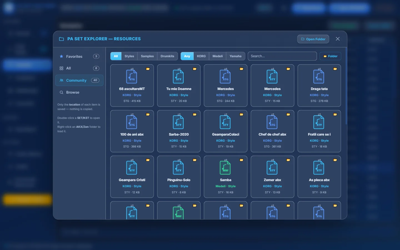Image resolution: width=400 pixels, height=250 pixels.
Task: Toggle the Styles type filter
Action: pyautogui.click(x=129, y=56)
